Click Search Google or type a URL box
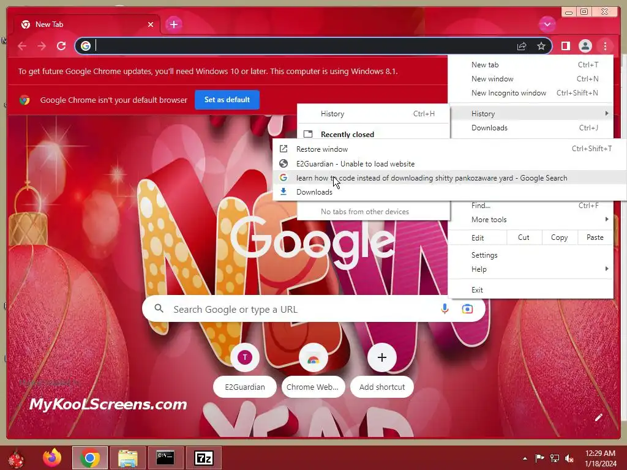Viewport: 627px width, 470px height. tap(313, 309)
